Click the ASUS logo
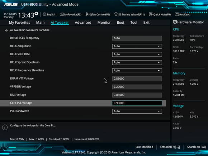The width and height of the screenshot is (208, 156). pyautogui.click(x=11, y=4)
